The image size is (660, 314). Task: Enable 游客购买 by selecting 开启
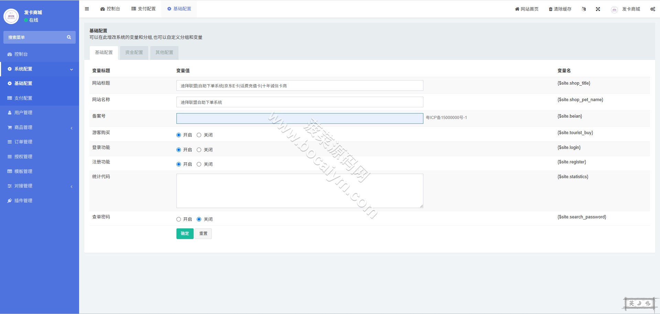[178, 135]
